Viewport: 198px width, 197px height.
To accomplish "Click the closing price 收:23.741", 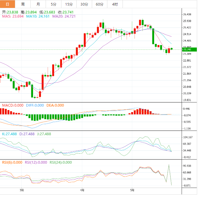I will 66,12.
